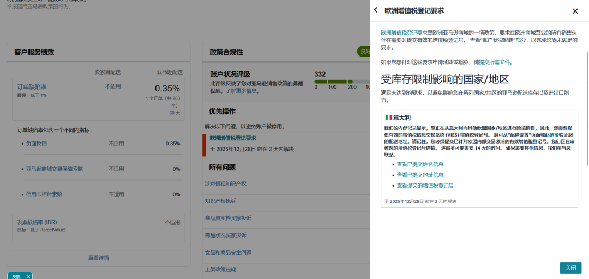Select the 负面反馈 metric item
The image size is (589, 279).
(37, 144)
